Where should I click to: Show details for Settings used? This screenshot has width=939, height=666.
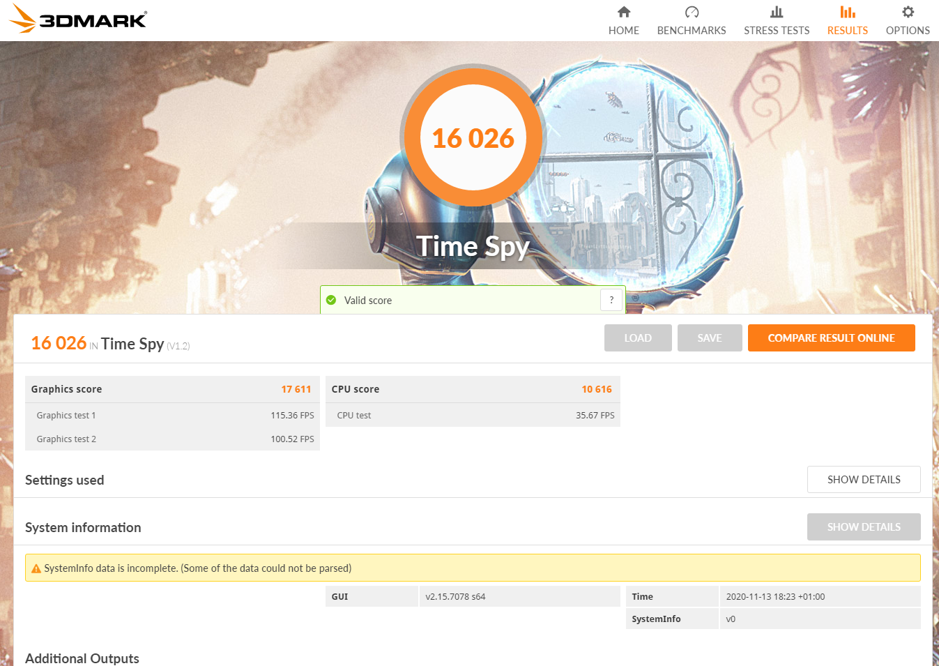[x=864, y=480]
